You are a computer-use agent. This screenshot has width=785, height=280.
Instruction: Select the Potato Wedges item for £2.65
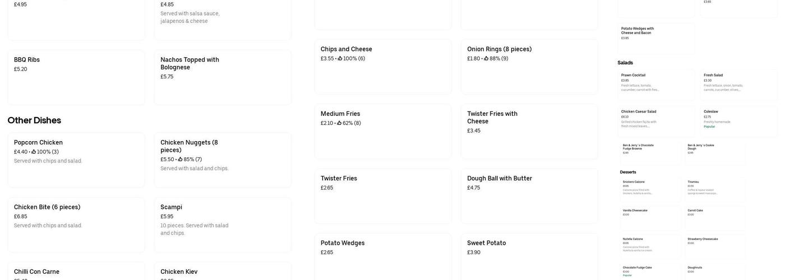coord(383,256)
